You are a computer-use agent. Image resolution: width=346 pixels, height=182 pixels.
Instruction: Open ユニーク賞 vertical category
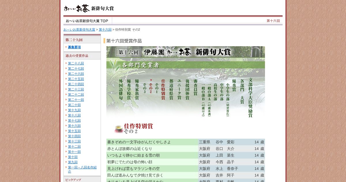click(179, 89)
